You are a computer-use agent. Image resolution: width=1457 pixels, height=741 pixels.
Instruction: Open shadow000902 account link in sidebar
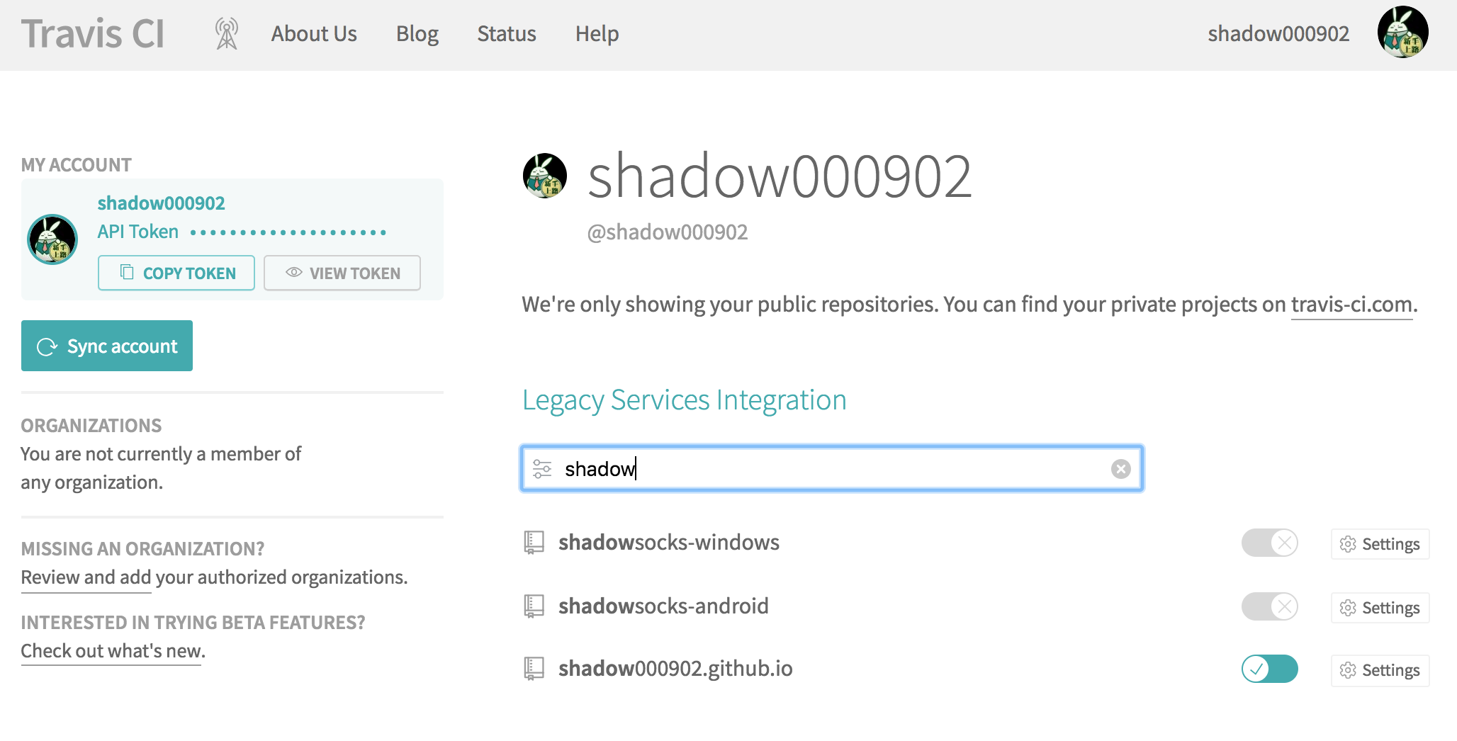pyautogui.click(x=161, y=203)
